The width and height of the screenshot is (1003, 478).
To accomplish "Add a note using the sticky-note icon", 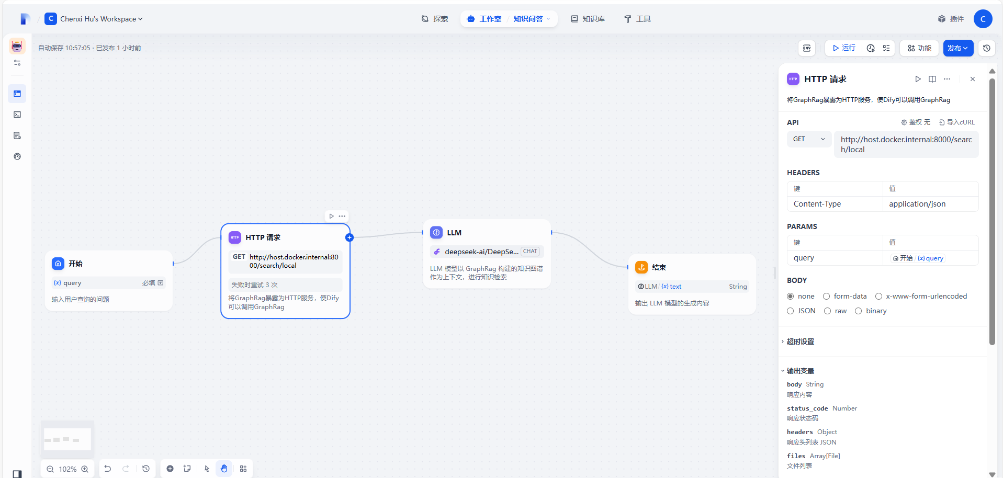I will tap(187, 469).
